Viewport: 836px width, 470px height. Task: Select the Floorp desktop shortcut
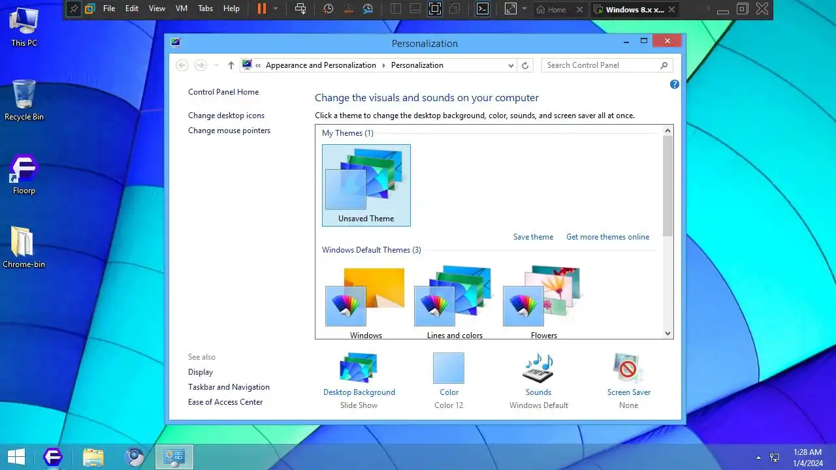tap(24, 175)
